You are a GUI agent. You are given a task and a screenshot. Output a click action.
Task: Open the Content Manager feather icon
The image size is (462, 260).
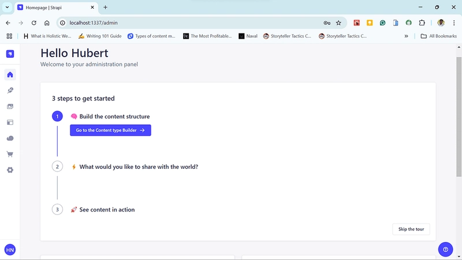point(10,91)
